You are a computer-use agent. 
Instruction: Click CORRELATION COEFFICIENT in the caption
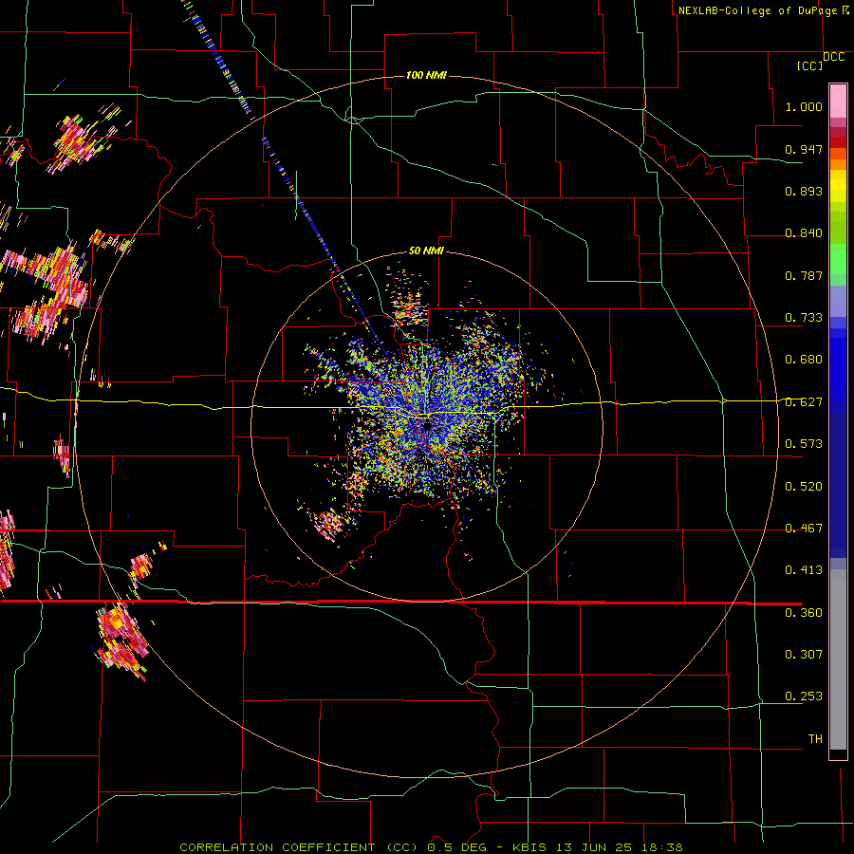tap(277, 847)
